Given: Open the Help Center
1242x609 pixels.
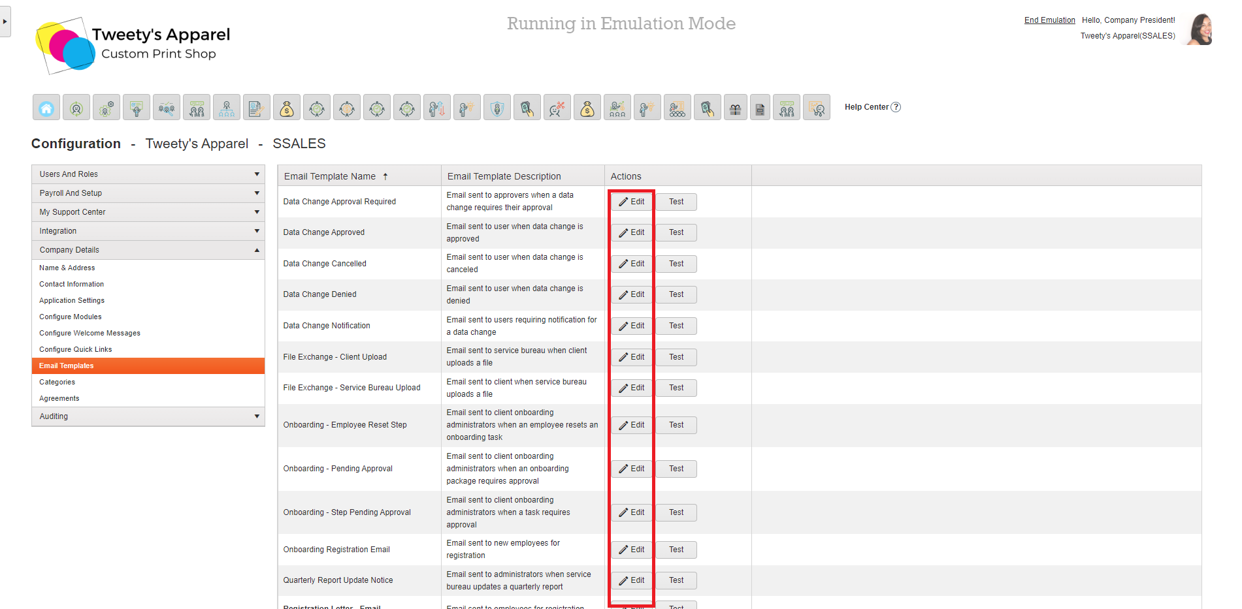Looking at the screenshot, I should click(x=872, y=106).
